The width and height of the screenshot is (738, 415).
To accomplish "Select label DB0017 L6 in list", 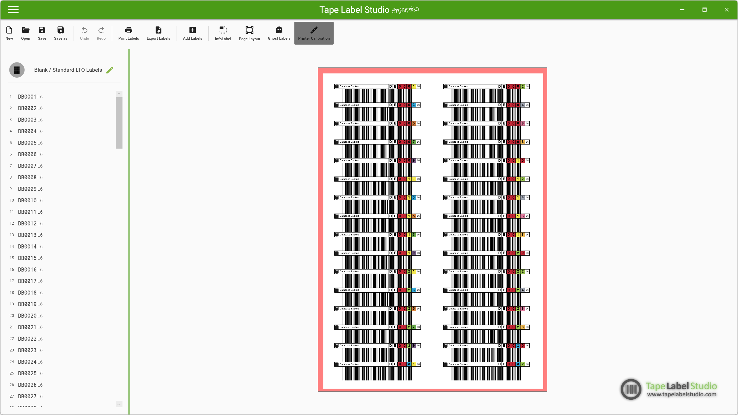I will (x=30, y=281).
